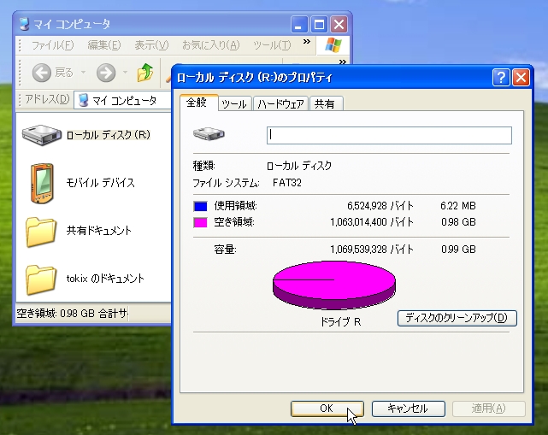Viewport: 548px width, 435px height.
Task: Click the キャンセル button
Action: pyautogui.click(x=408, y=409)
